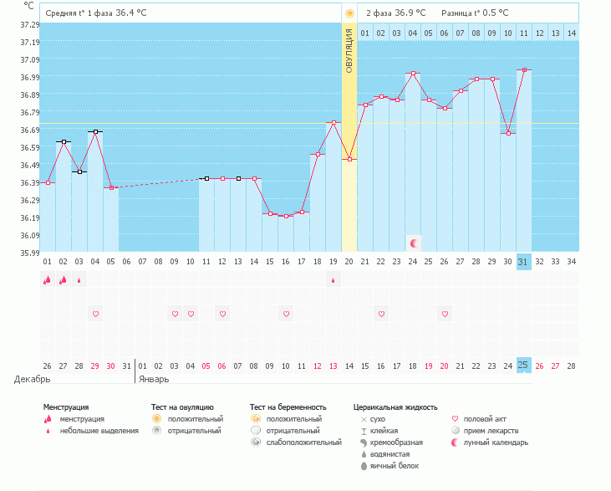Click the прием лекарств legend icon
This screenshot has width=611, height=491.
(x=456, y=431)
